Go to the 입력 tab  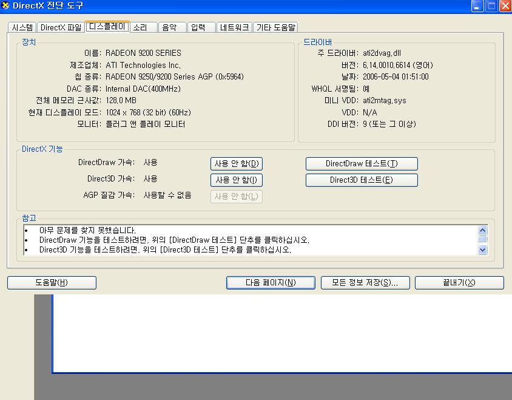click(201, 27)
